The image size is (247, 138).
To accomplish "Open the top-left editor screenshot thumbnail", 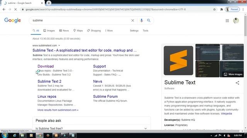I will coord(208,52).
